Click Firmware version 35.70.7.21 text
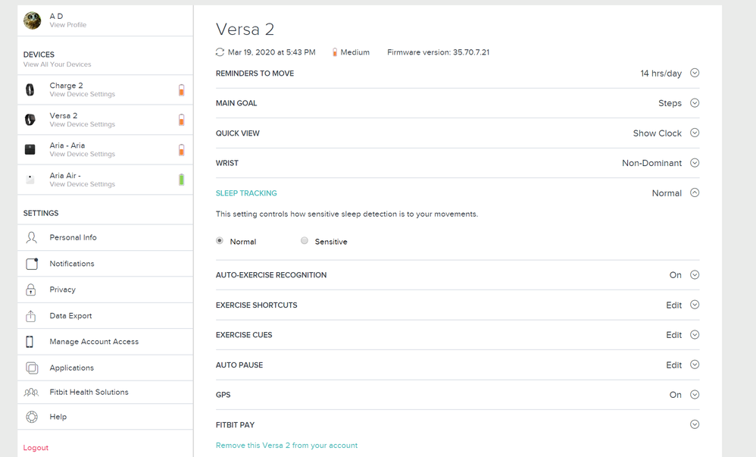Viewport: 756px width, 457px height. pos(439,52)
